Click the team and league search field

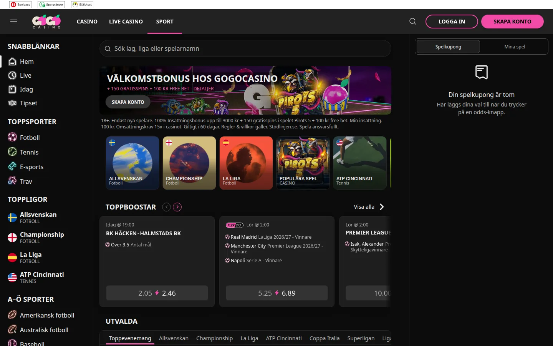245,48
